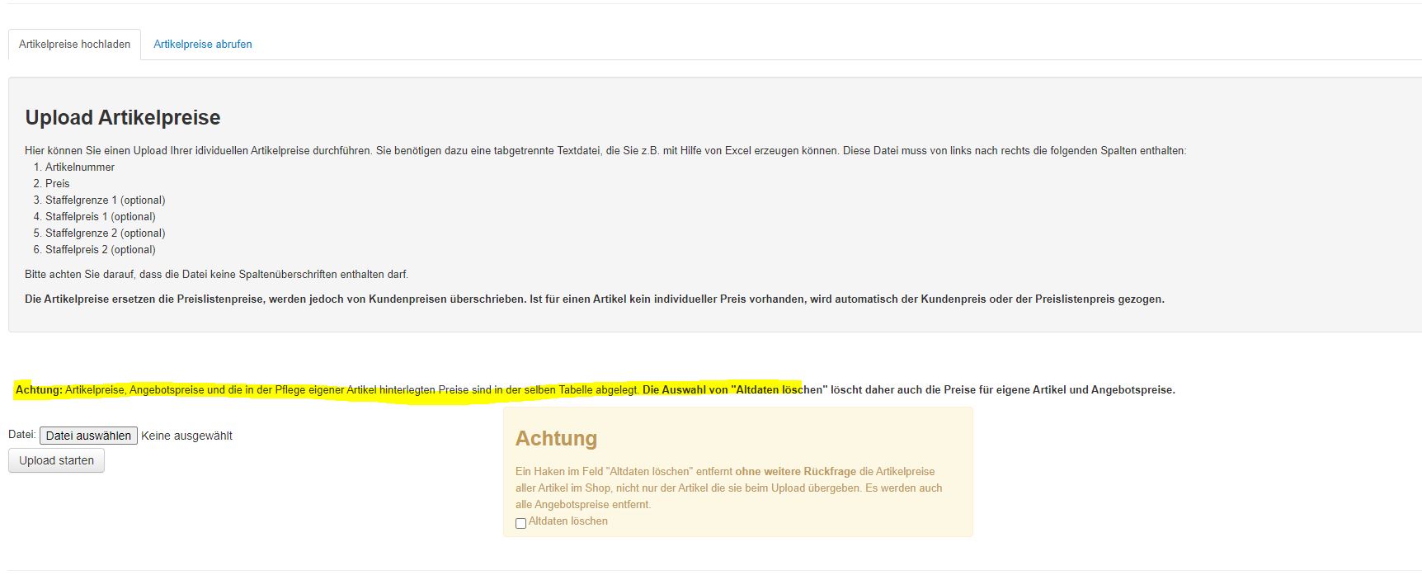This screenshot has height=575, width=1422.
Task: Click the "Datei auswählen" file button
Action: coord(88,436)
